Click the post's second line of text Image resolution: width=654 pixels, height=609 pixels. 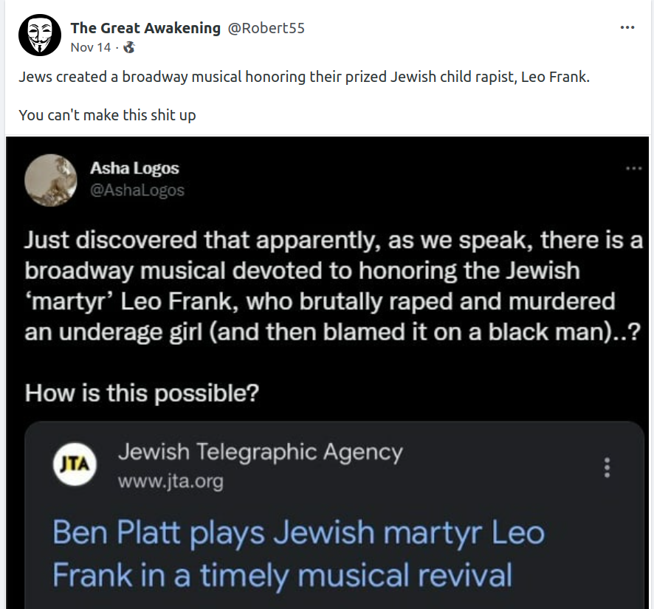pos(107,115)
